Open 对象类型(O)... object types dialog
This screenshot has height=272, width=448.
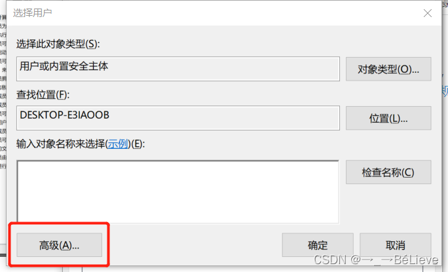coord(388,69)
